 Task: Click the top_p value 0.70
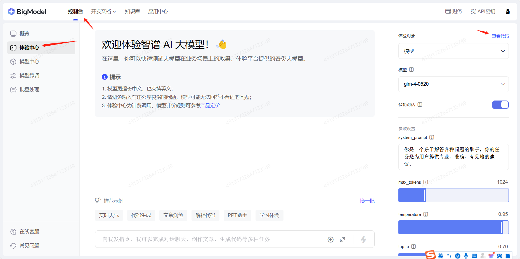pyautogui.click(x=503, y=247)
